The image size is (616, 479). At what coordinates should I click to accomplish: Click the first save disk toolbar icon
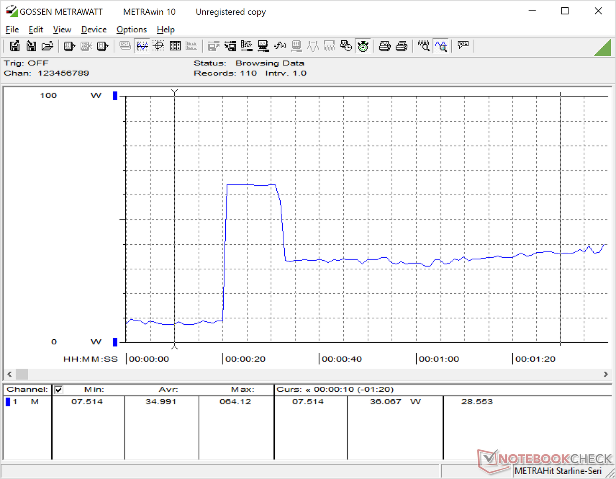15,46
